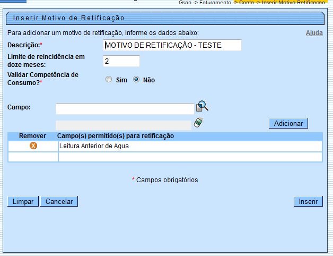
Task: Click the Limpar button
Action: (23, 201)
